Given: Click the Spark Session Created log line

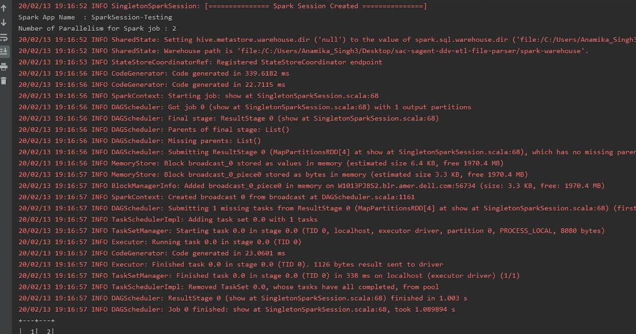Looking at the screenshot, I should point(222,6).
